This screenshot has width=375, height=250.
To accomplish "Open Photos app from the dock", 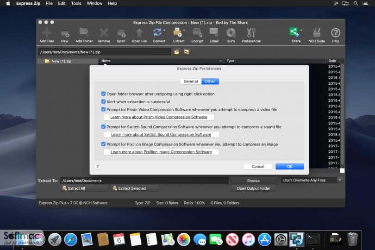I will pos(184,240).
